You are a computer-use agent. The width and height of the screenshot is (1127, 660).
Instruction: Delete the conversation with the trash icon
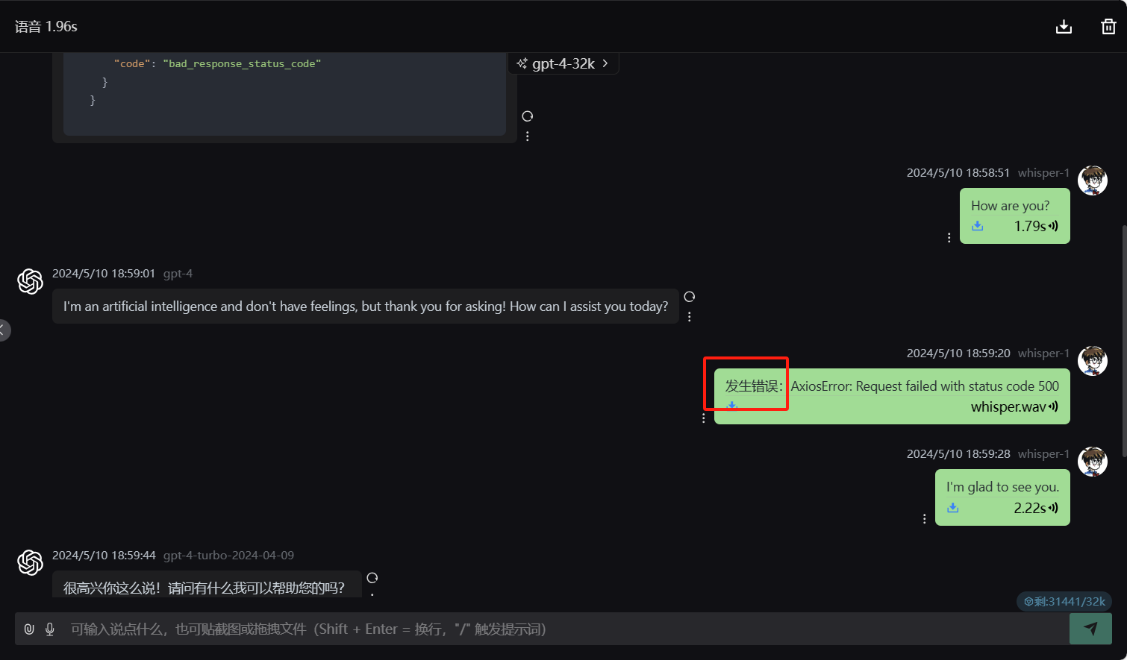point(1108,27)
